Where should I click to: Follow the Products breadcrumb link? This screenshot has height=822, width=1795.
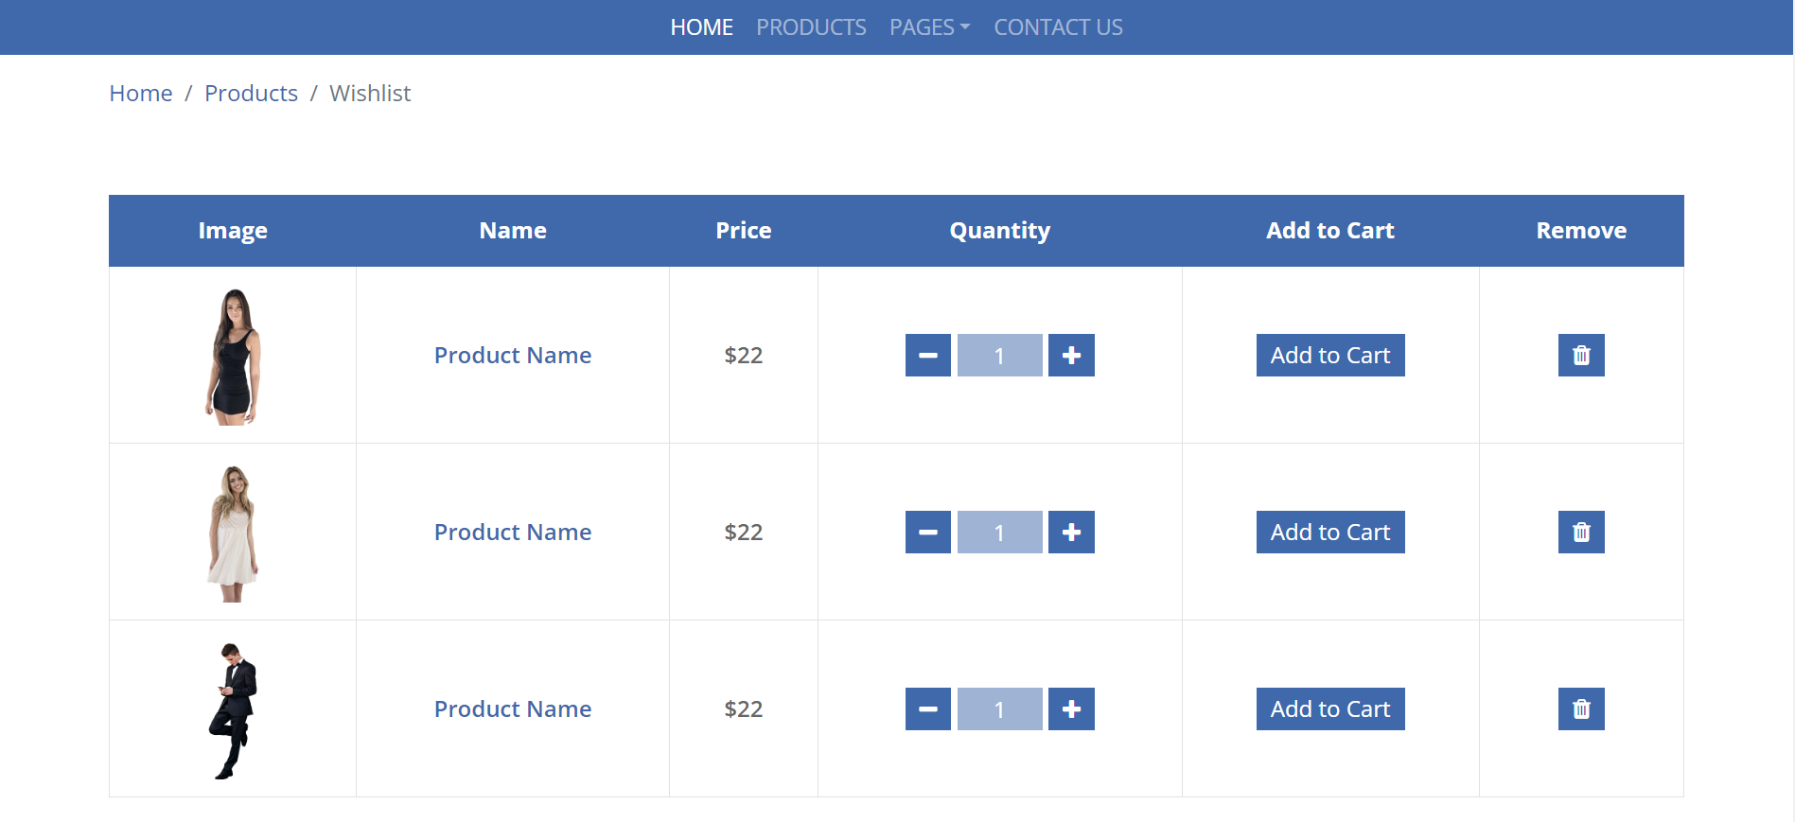click(x=251, y=94)
